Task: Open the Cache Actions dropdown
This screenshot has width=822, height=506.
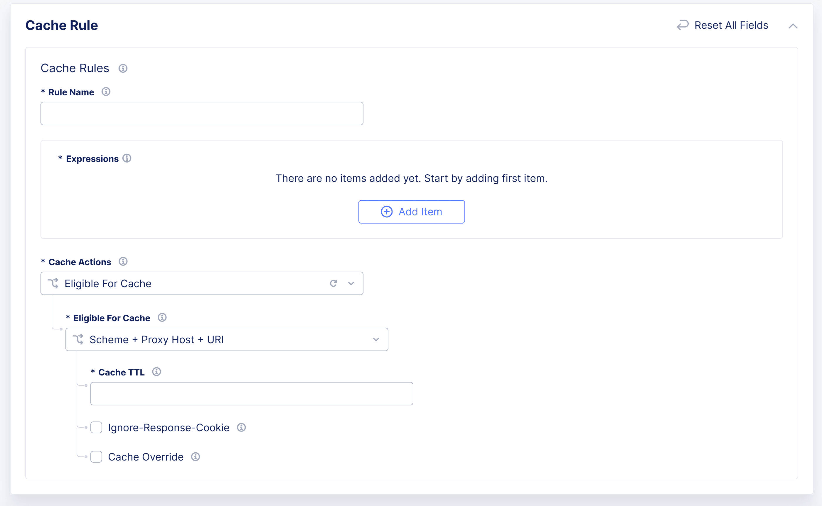Action: tap(351, 283)
